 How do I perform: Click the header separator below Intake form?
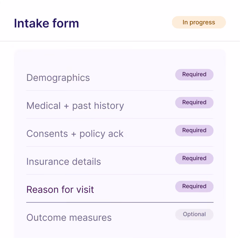point(120,41)
